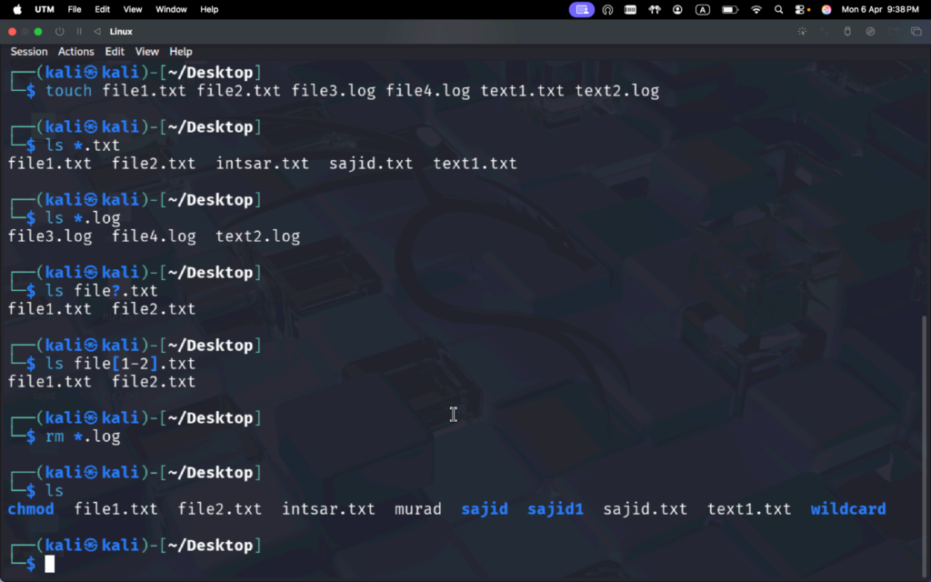
Task: Click the battery status icon
Action: point(729,9)
